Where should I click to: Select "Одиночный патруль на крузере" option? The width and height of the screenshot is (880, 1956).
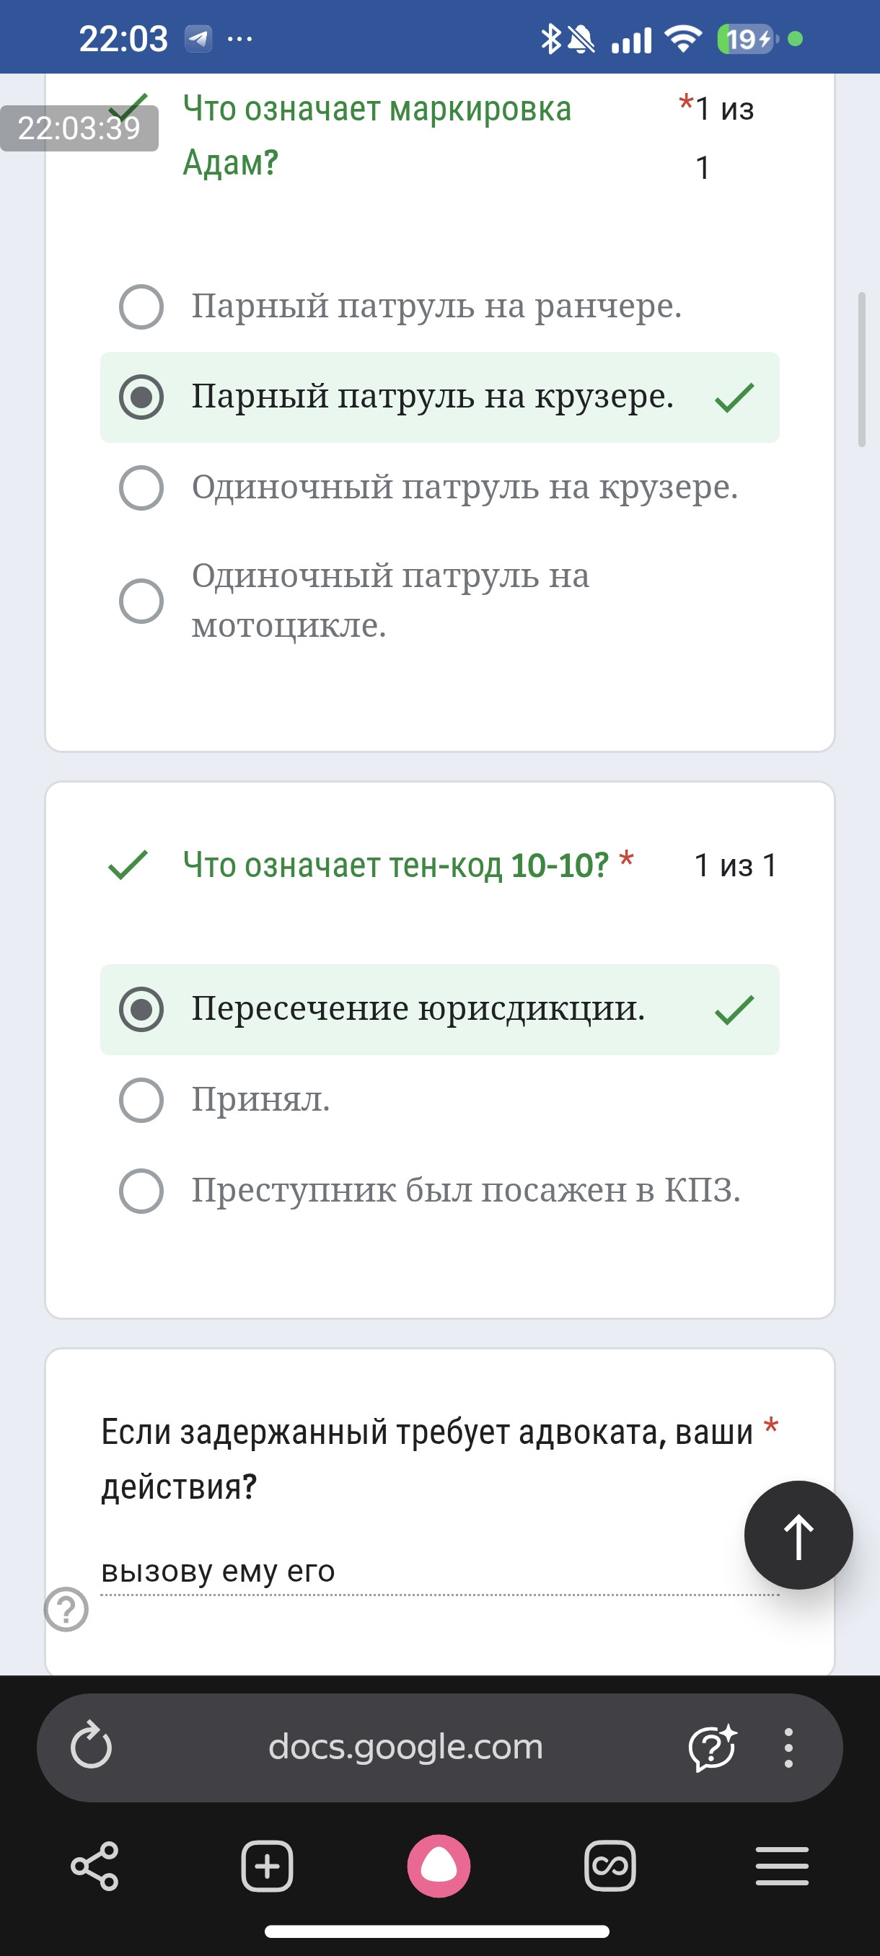pos(141,488)
